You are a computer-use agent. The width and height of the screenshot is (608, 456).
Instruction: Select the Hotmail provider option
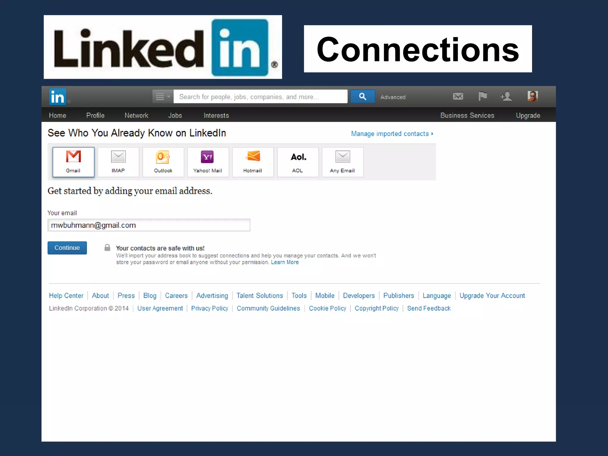[253, 162]
